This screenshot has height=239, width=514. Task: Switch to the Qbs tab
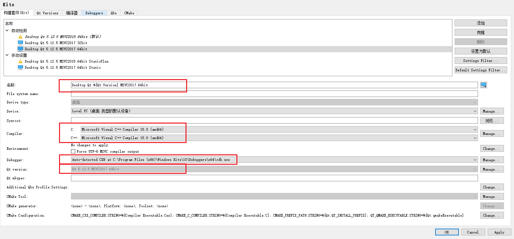(x=114, y=13)
